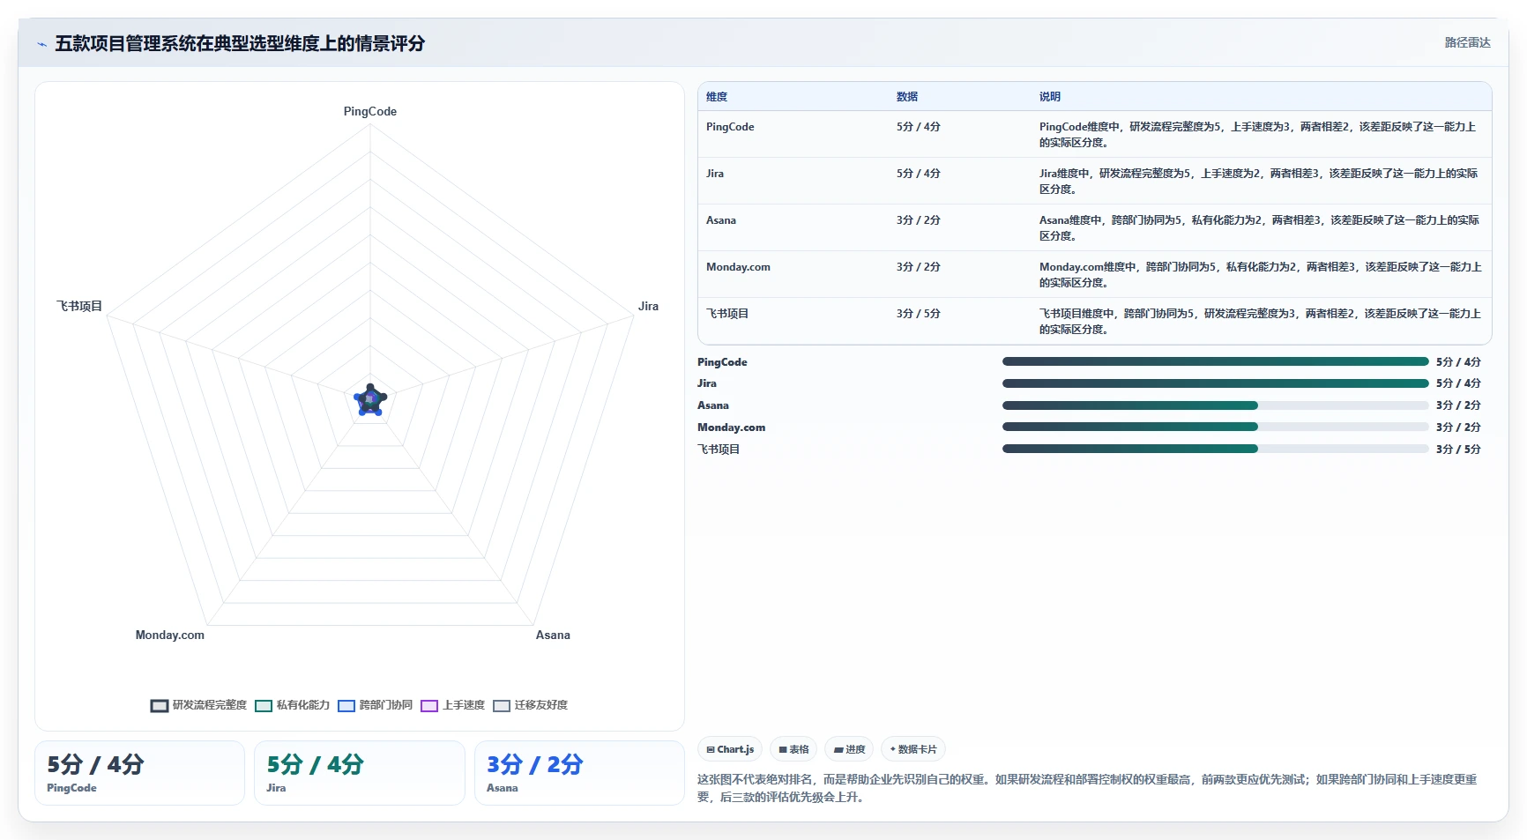Select the Asana row name in table
This screenshot has width=1527, height=840.
pyautogui.click(x=721, y=220)
